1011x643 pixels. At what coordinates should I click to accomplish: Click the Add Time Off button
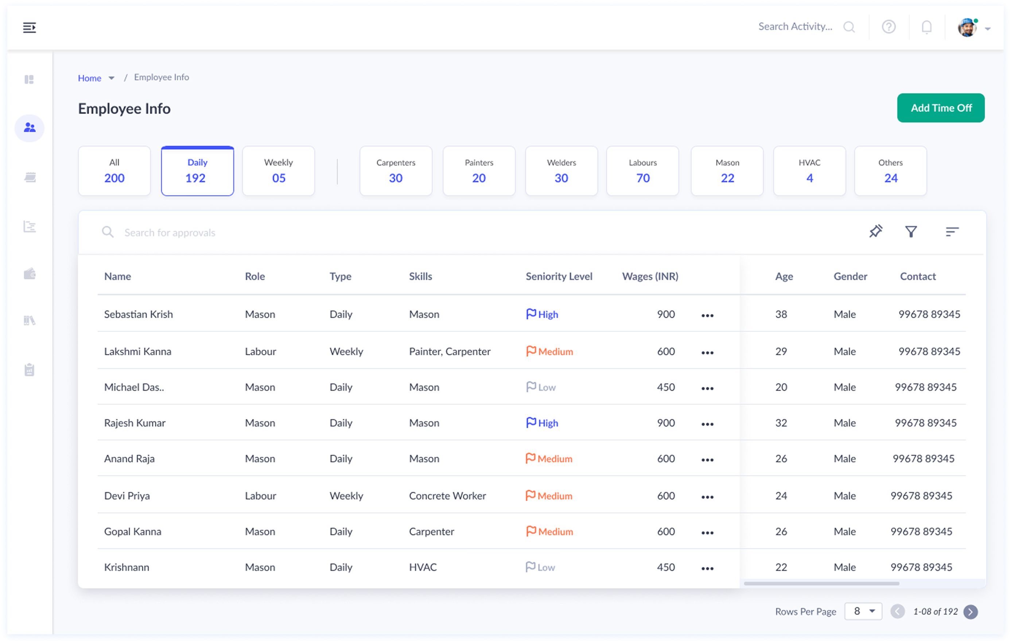point(941,108)
